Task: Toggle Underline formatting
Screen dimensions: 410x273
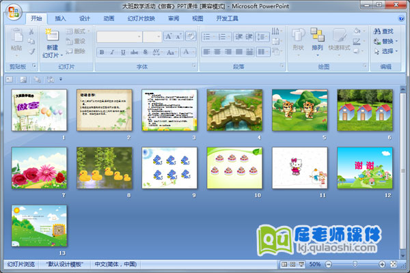Action: 123,53
